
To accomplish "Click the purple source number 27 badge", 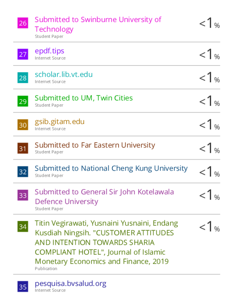I will tap(23, 54).
